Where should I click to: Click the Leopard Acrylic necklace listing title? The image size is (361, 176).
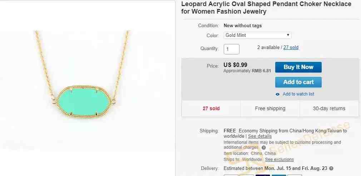click(266, 8)
